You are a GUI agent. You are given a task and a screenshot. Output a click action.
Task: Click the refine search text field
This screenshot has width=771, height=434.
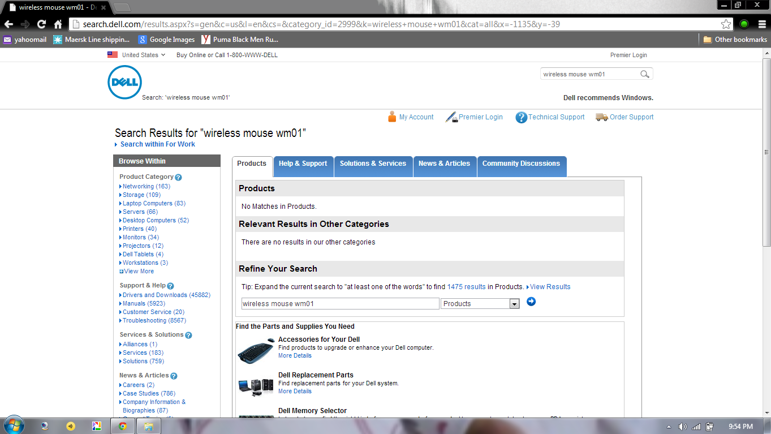pyautogui.click(x=340, y=304)
